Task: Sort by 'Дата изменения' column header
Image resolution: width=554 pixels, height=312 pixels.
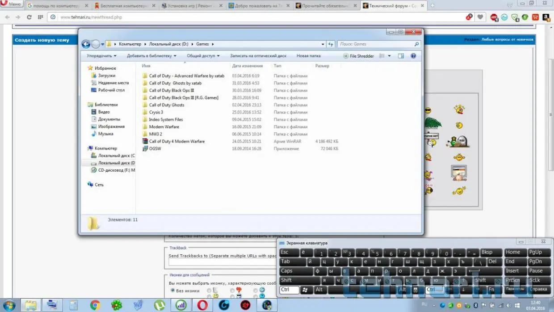Action: (247, 66)
